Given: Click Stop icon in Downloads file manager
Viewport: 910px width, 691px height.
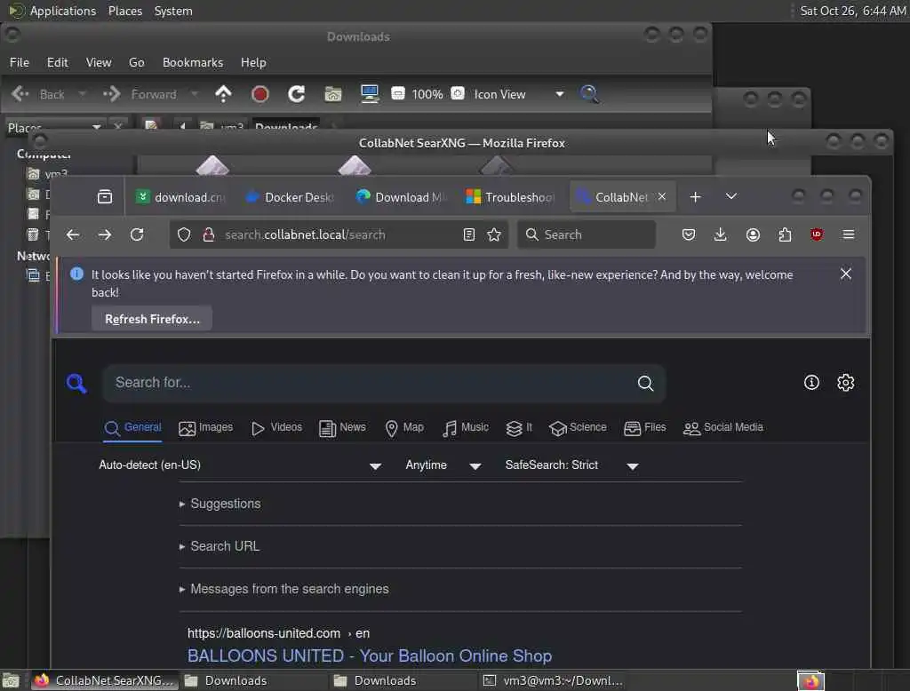Looking at the screenshot, I should point(259,94).
